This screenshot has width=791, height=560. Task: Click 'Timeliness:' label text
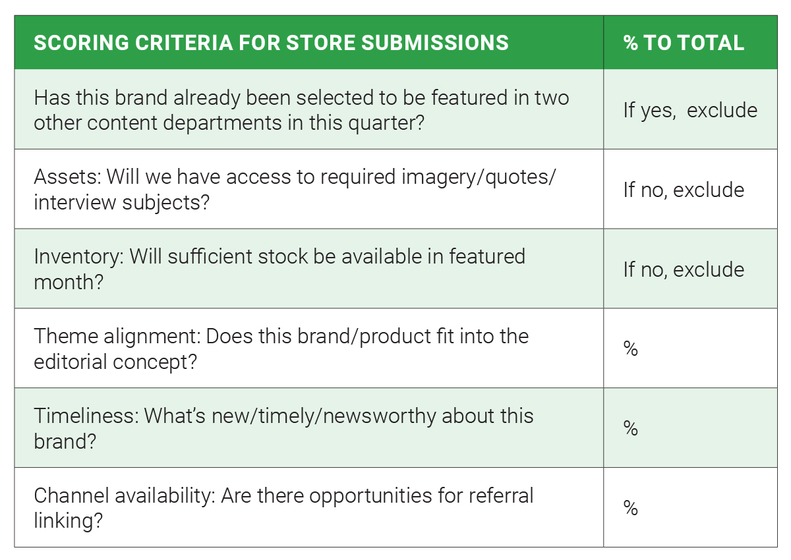click(x=86, y=416)
